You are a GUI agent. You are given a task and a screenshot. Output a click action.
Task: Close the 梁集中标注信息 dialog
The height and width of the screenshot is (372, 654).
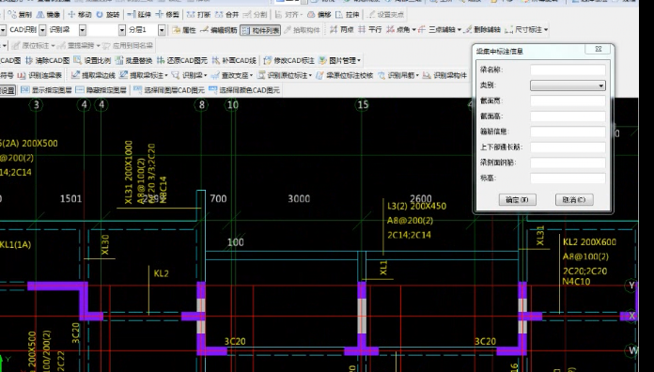pos(599,49)
